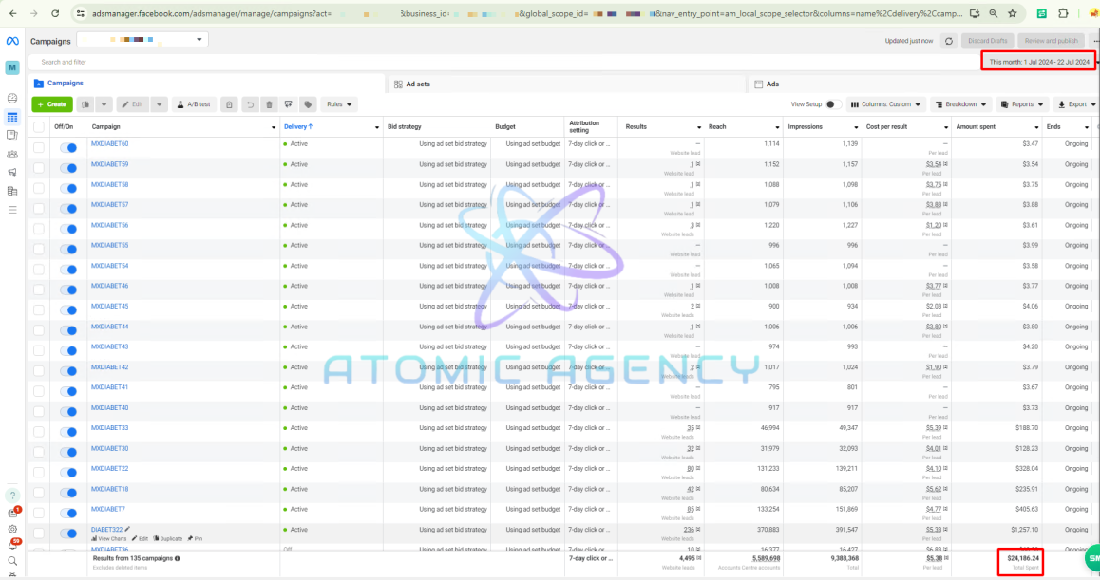
Task: Click the duplicate campaign icon
Action: click(85, 104)
